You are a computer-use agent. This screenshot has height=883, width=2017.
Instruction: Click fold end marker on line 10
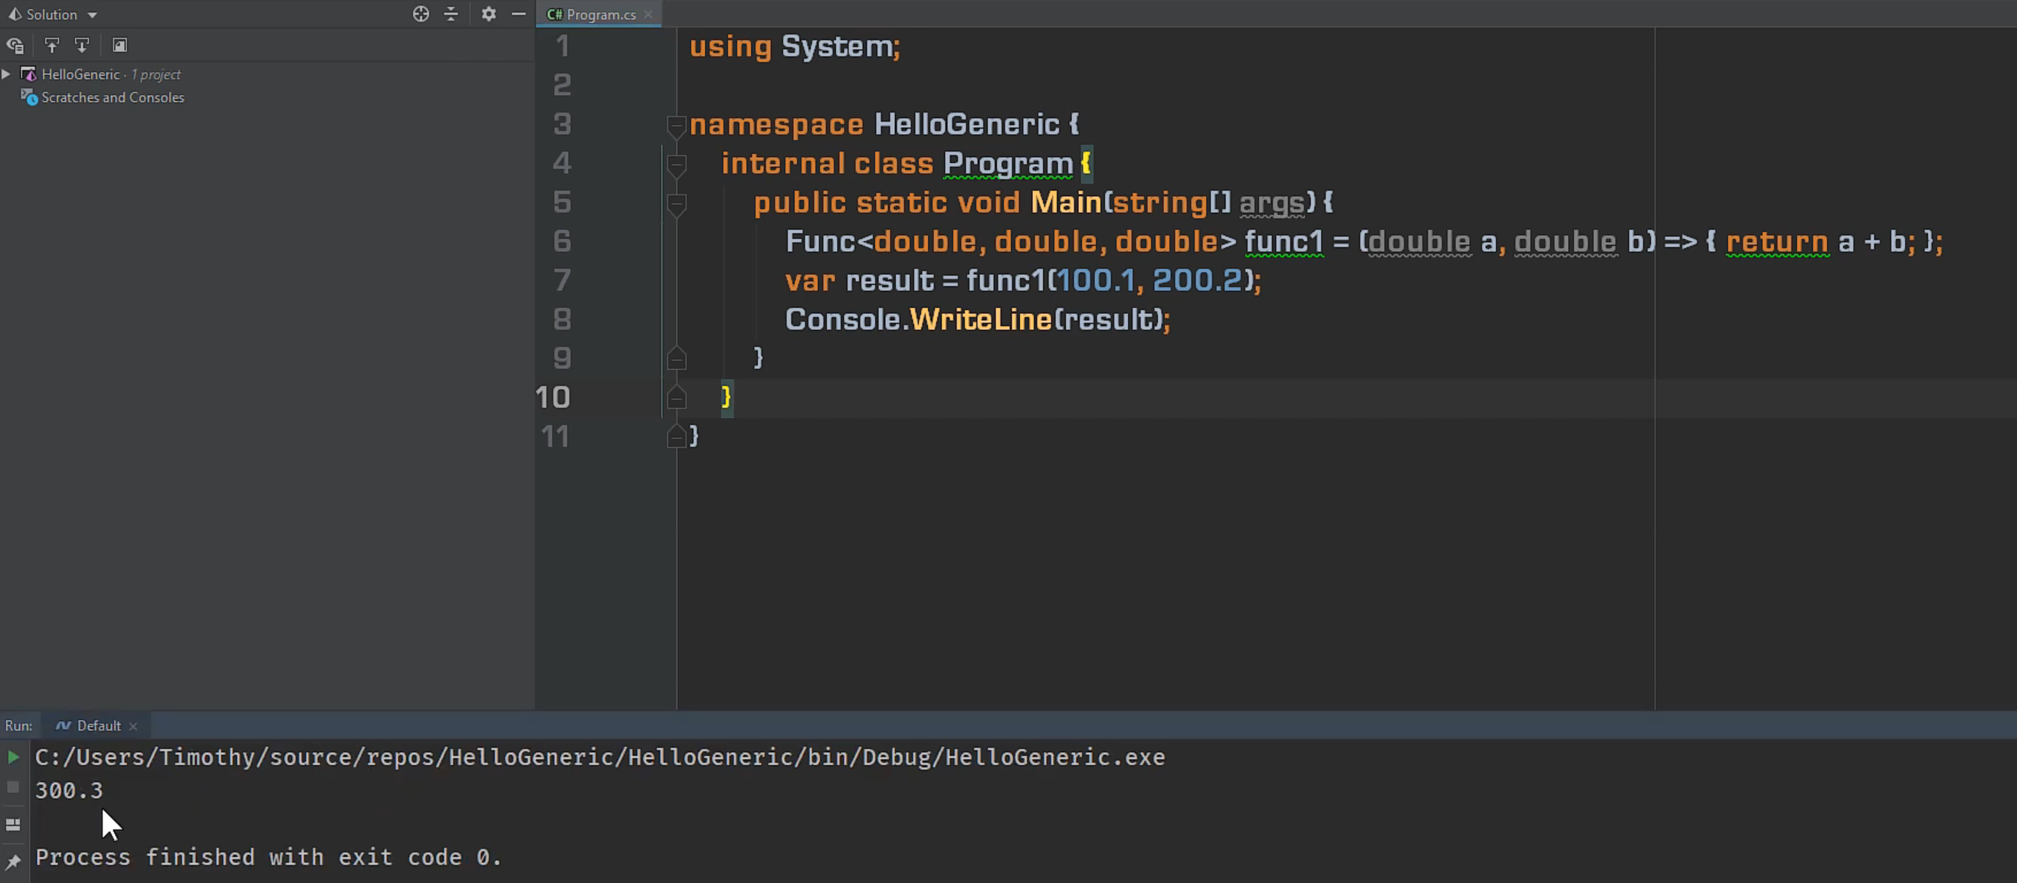677,397
